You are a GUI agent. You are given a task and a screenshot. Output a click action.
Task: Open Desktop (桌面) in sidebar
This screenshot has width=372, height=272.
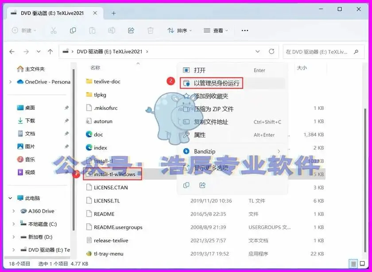point(26,108)
